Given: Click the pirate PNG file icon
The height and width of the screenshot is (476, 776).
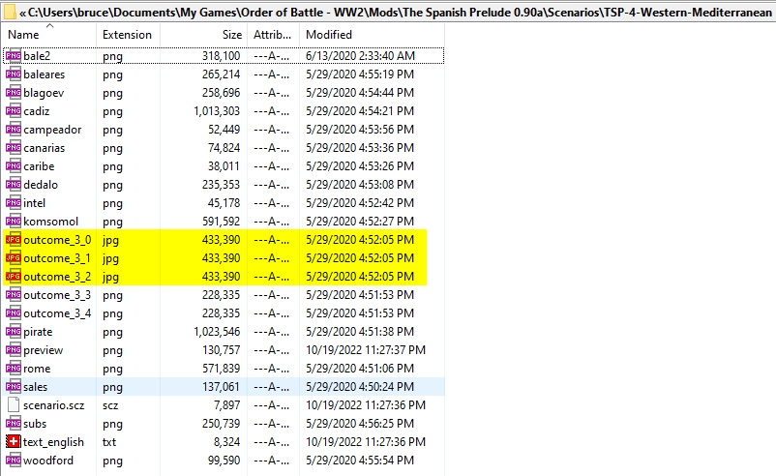Looking at the screenshot, I should 13,332.
